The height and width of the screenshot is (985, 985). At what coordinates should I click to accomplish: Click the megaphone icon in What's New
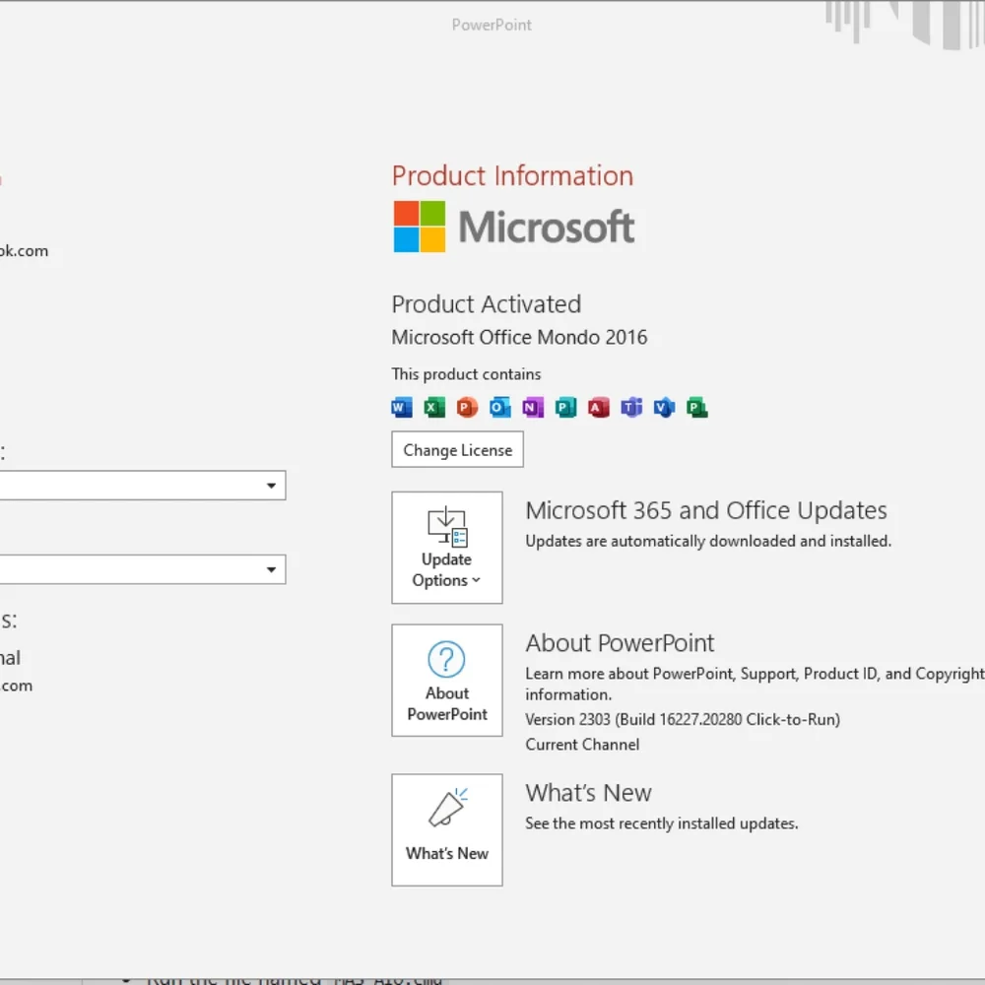(x=448, y=808)
